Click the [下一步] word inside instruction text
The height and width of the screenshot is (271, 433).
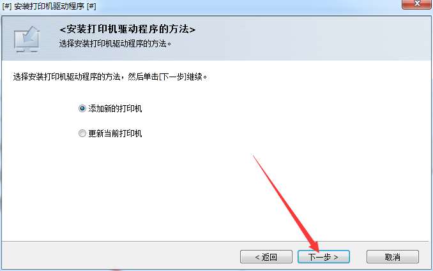click(x=172, y=77)
